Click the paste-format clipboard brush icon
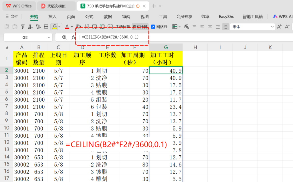293x182 pixels. pos(15,27)
